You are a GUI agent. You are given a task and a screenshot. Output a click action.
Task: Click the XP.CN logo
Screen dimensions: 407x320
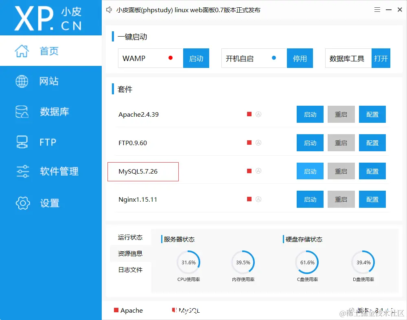48,18
